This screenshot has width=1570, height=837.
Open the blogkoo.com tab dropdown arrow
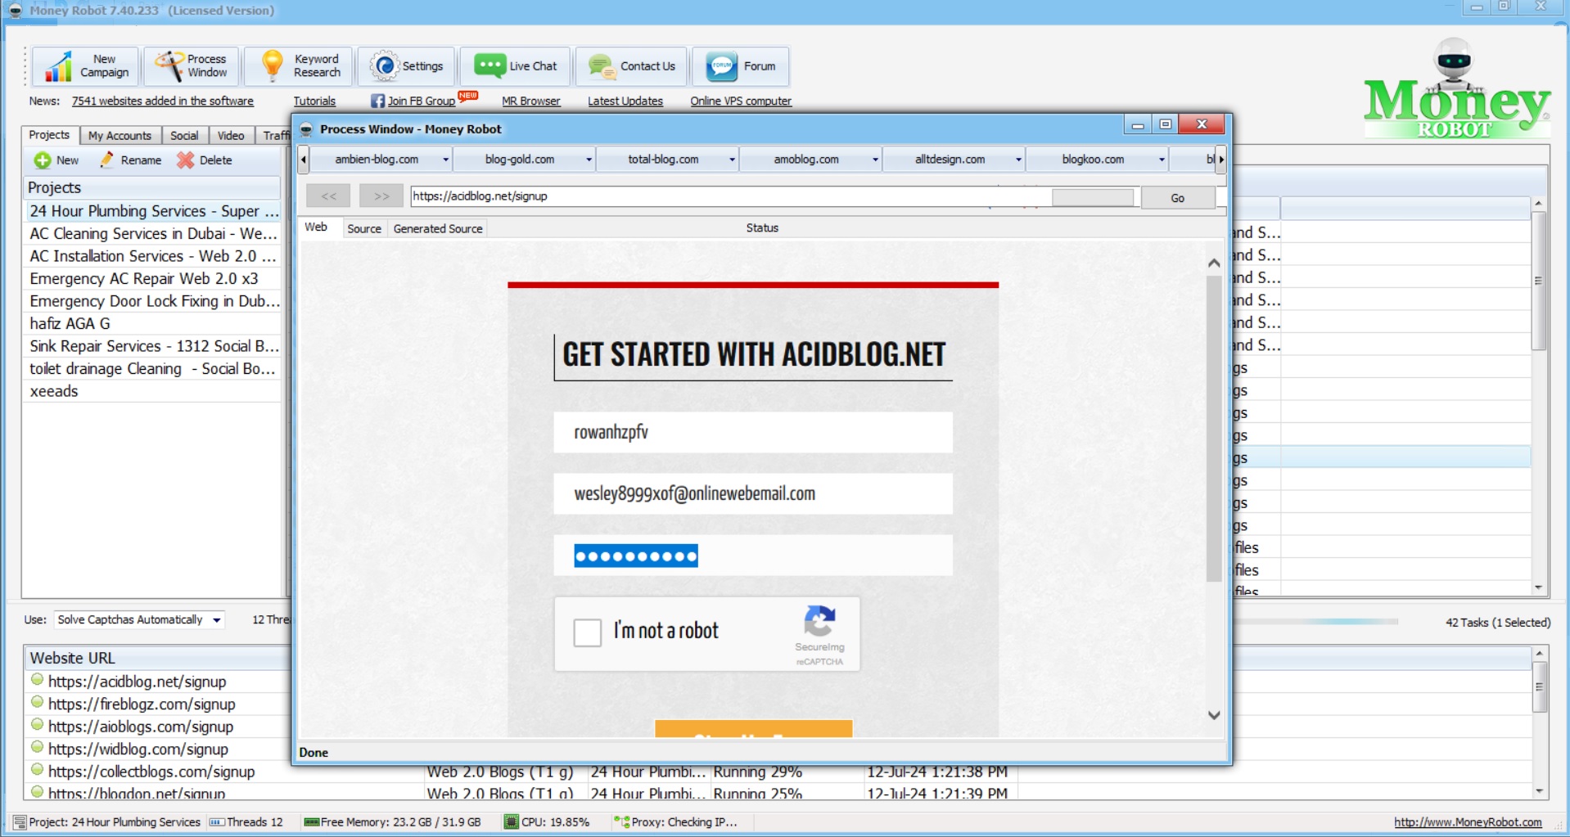point(1161,160)
